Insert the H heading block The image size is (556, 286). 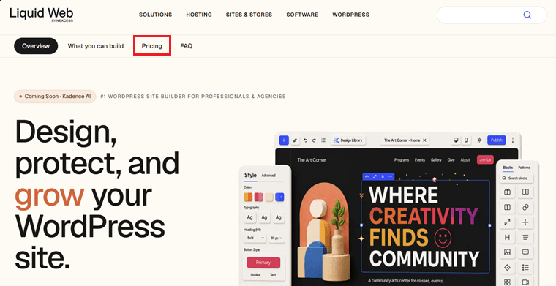pos(508,237)
